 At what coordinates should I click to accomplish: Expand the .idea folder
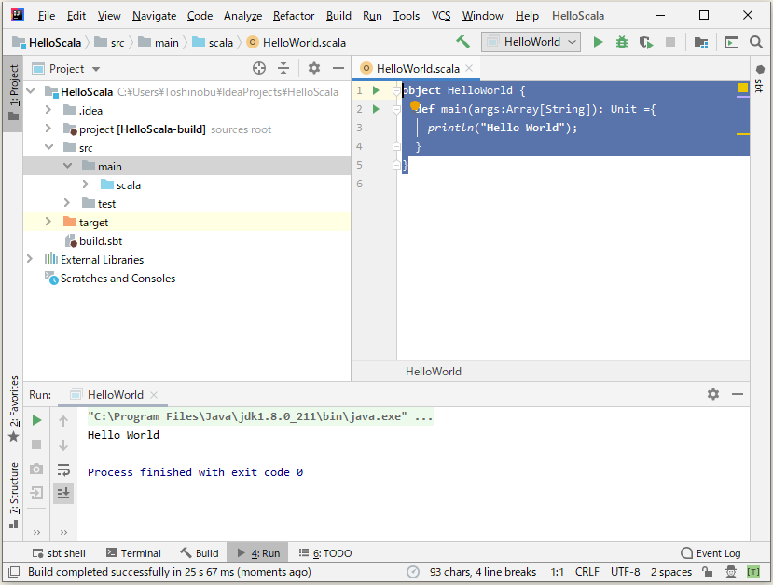pyautogui.click(x=48, y=110)
